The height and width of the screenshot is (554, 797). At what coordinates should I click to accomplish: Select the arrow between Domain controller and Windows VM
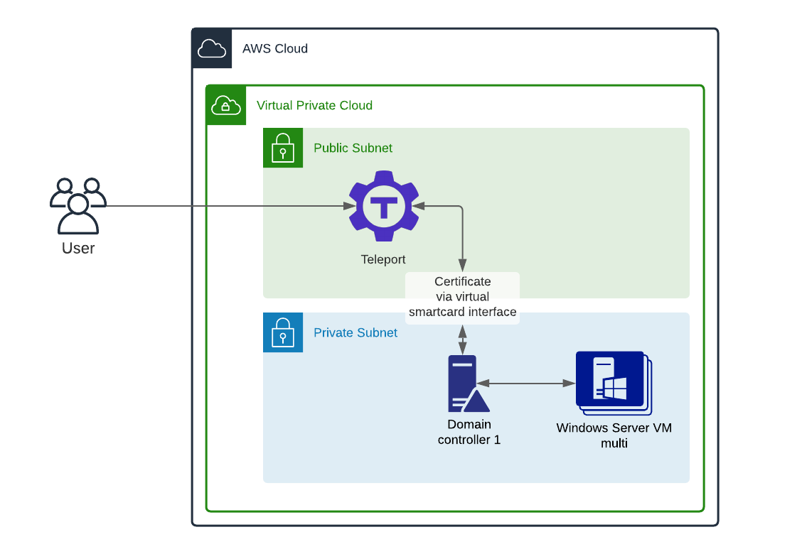pyautogui.click(x=526, y=384)
